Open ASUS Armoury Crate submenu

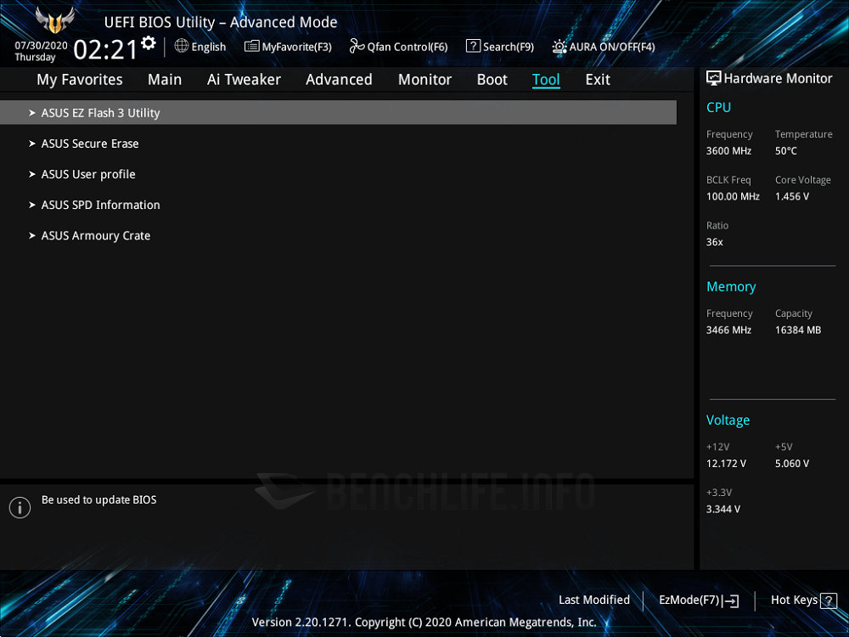tap(96, 235)
